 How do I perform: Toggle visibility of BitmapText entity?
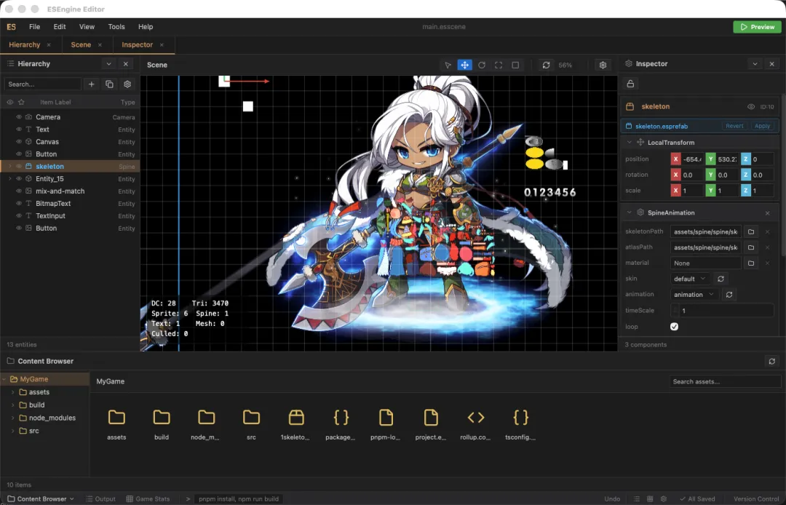(x=18, y=204)
